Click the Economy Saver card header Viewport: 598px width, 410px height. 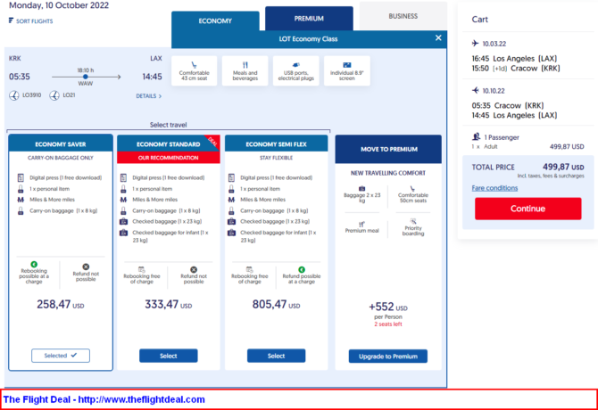[61, 143]
